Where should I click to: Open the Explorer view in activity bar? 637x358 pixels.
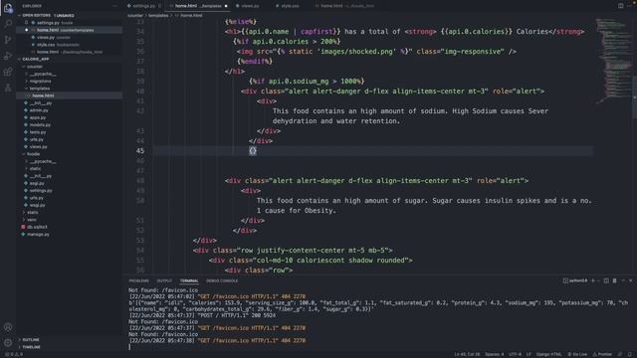click(8, 7)
